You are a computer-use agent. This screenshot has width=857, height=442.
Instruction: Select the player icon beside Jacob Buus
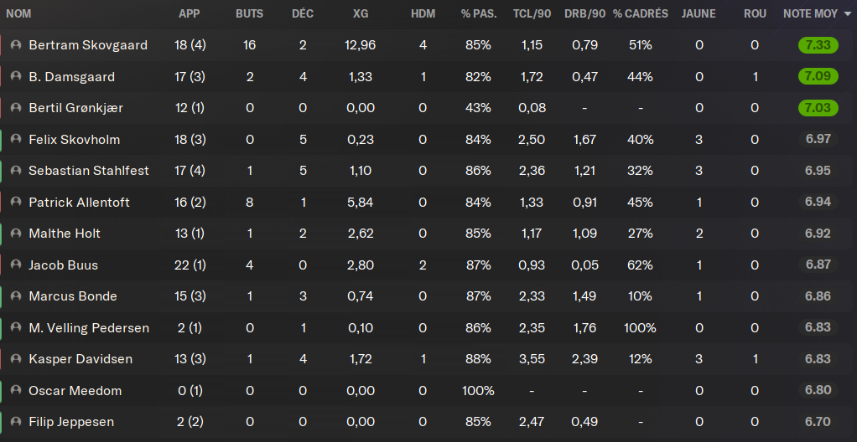16,265
